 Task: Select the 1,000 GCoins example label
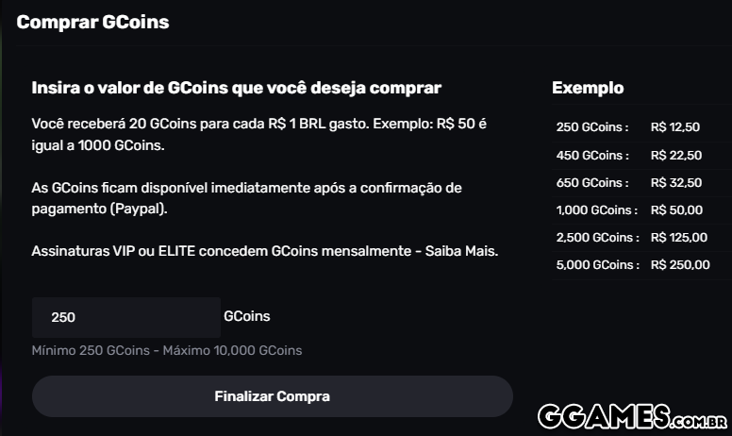coord(596,210)
